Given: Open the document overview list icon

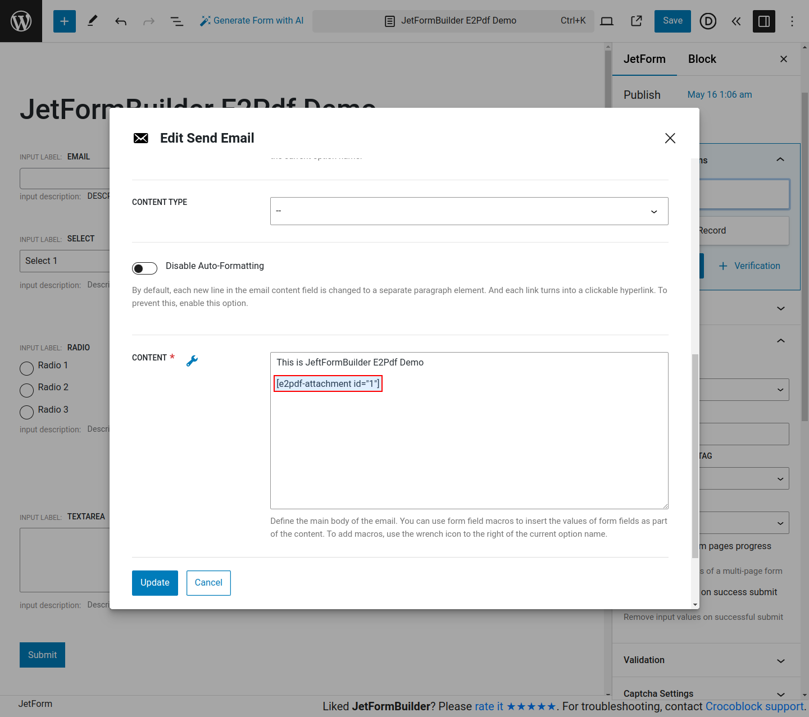Looking at the screenshot, I should (x=176, y=21).
